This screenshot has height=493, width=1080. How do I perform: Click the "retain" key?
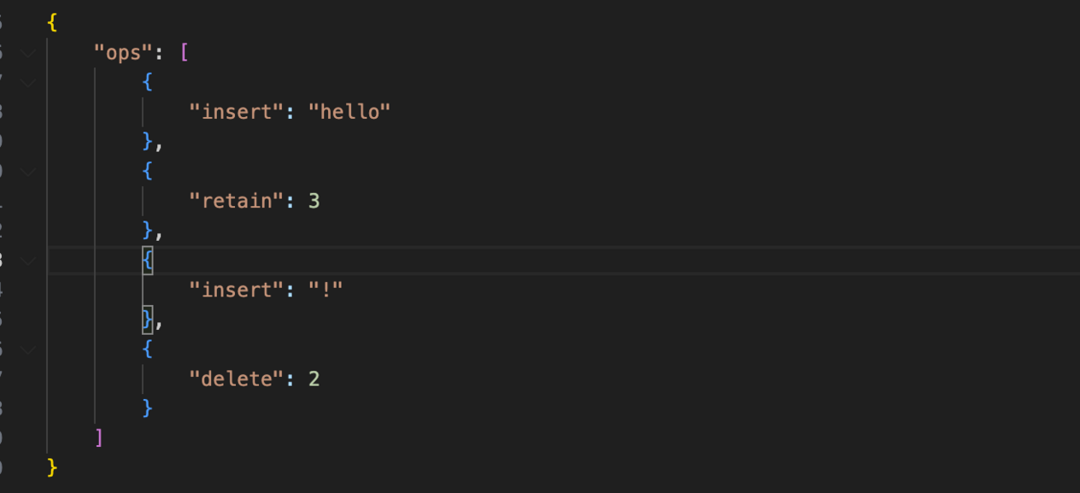pos(236,201)
